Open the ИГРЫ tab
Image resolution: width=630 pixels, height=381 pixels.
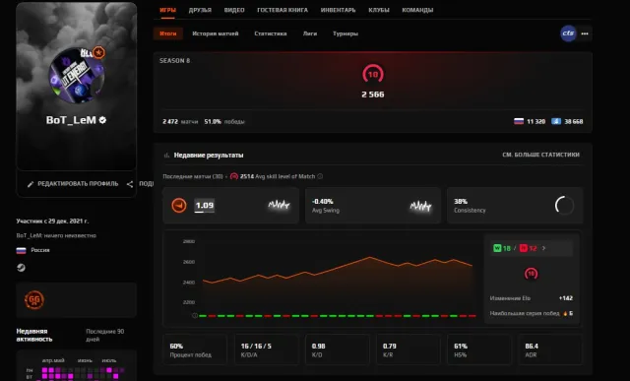tap(168, 10)
